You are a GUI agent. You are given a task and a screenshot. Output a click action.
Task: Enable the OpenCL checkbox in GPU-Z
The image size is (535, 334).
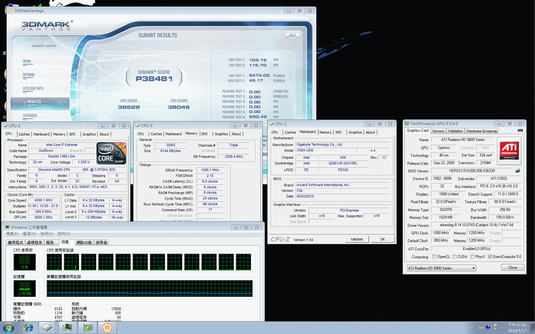tap(434, 257)
